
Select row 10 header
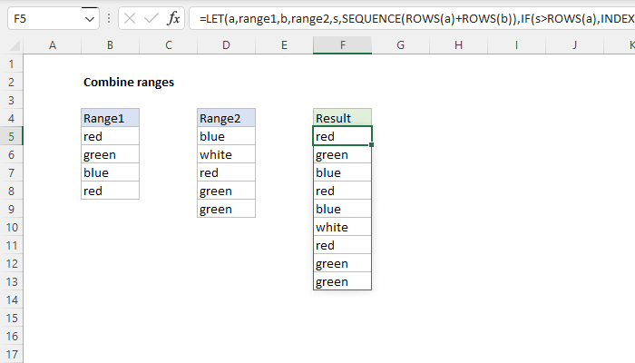click(11, 227)
